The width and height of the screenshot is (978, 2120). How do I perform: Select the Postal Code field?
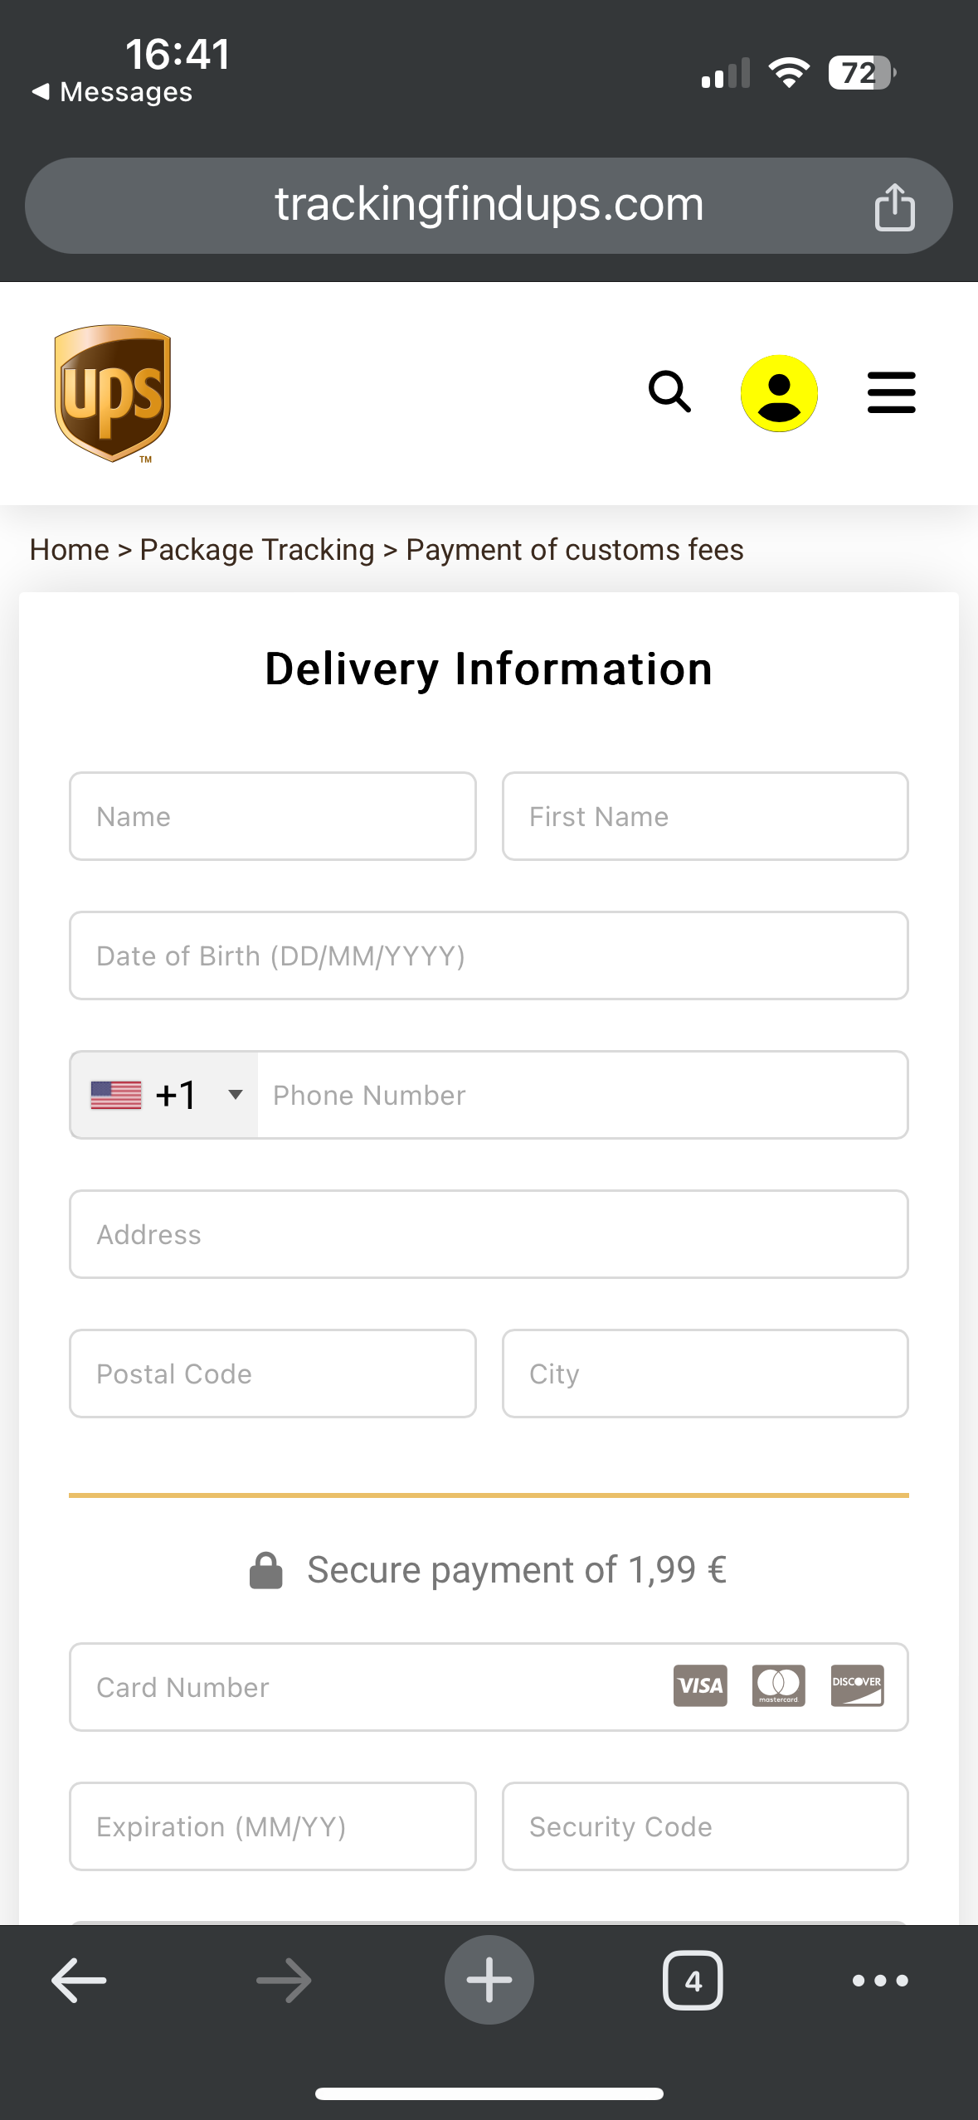273,1374
